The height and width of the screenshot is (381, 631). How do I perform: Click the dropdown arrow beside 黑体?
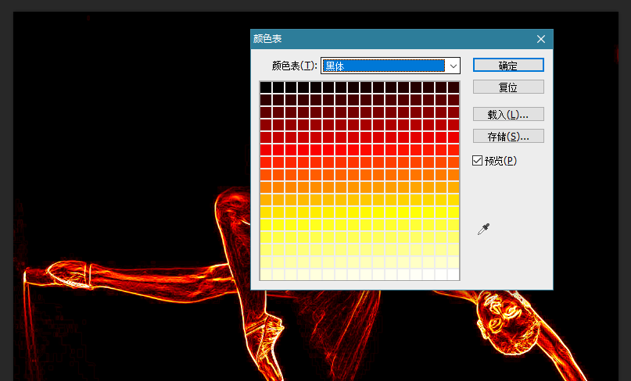452,66
